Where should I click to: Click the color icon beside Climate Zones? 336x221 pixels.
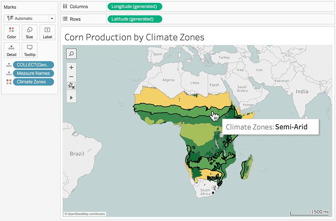pyautogui.click(x=9, y=82)
